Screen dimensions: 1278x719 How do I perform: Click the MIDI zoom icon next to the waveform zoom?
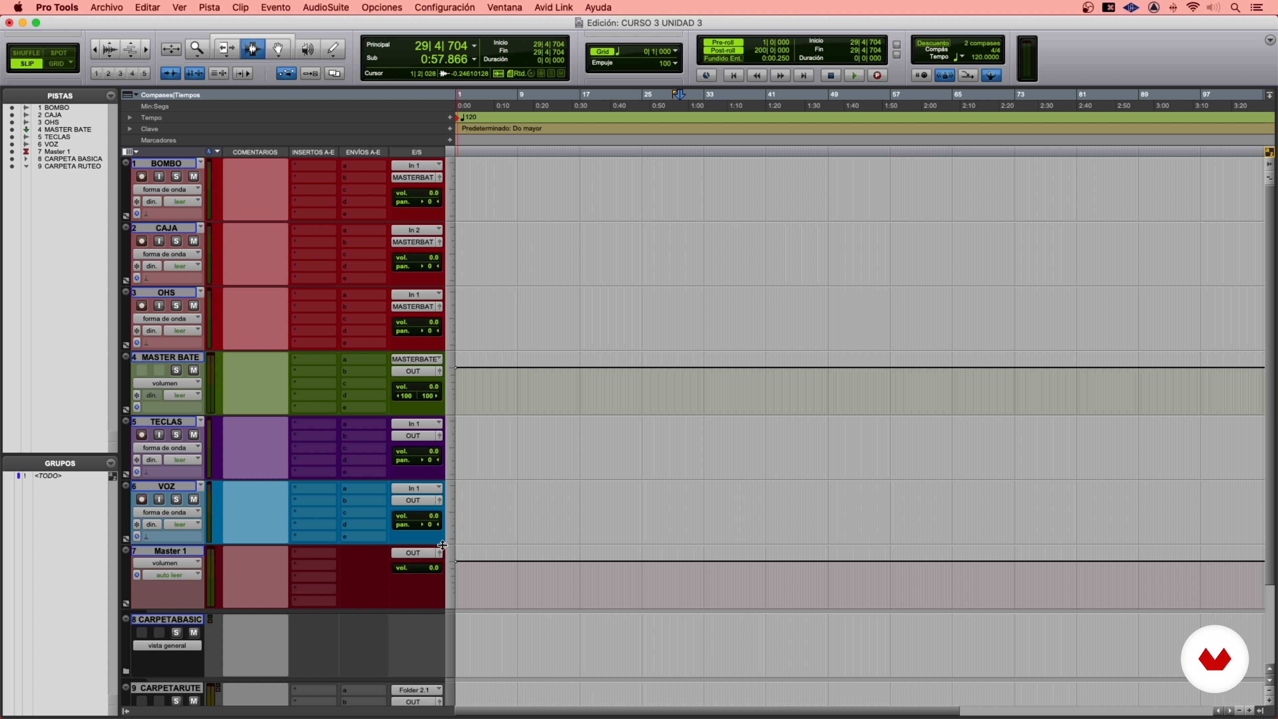tap(130, 49)
